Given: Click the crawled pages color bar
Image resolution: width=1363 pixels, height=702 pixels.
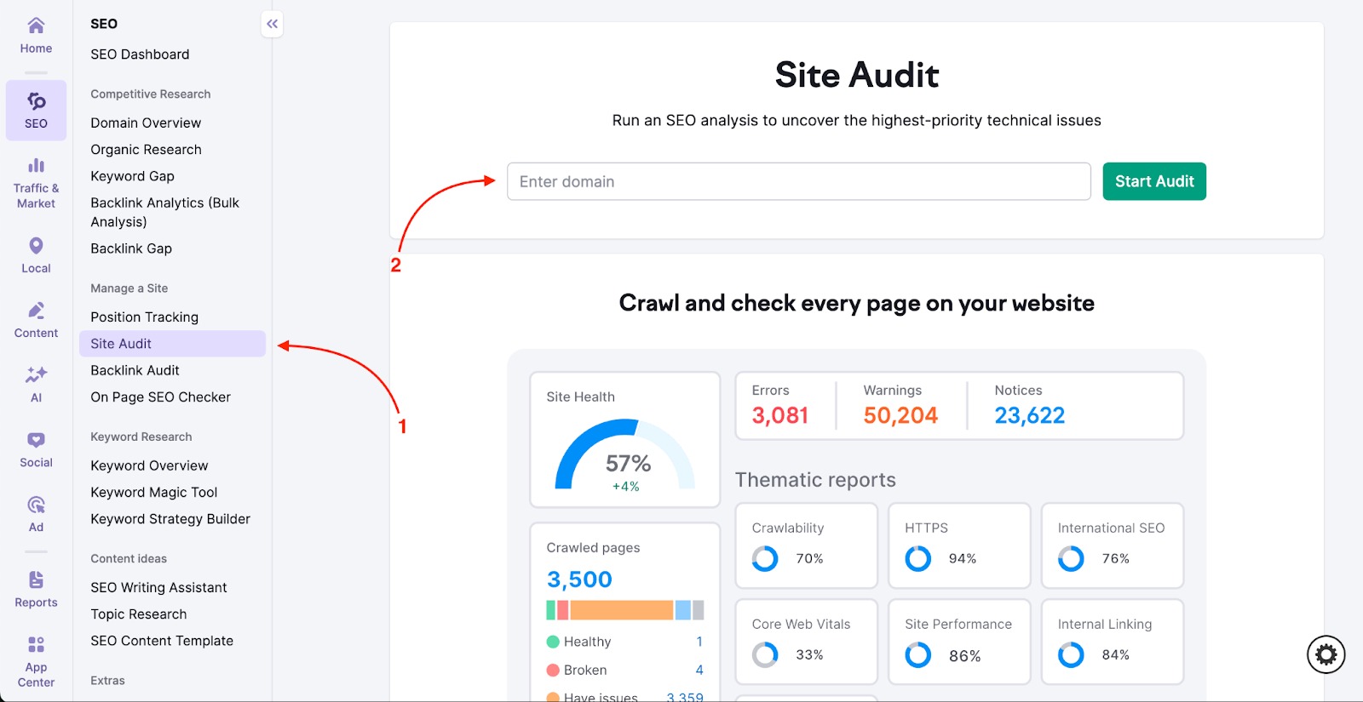Looking at the screenshot, I should (624, 610).
